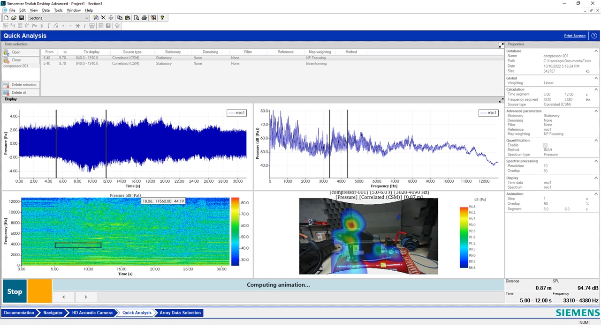The image size is (601, 327).
Task: Open the Data menu
Action: click(x=46, y=10)
